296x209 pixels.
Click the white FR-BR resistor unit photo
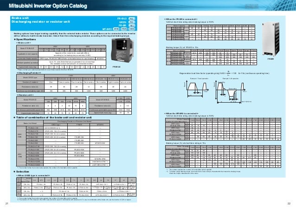(x=270, y=39)
